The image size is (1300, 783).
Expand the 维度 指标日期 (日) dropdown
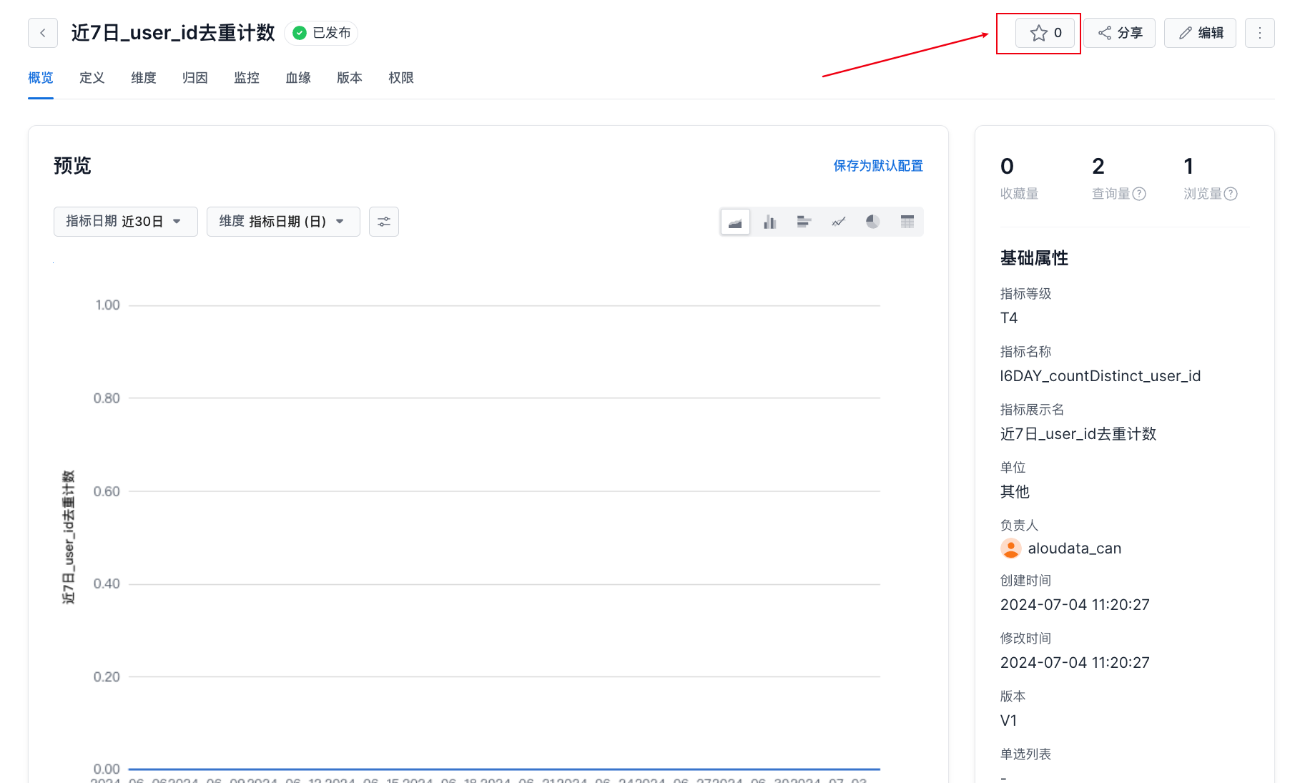pos(282,222)
